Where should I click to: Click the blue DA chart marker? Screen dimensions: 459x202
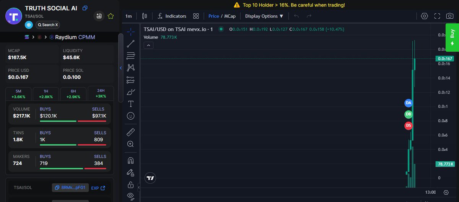pos(409,103)
